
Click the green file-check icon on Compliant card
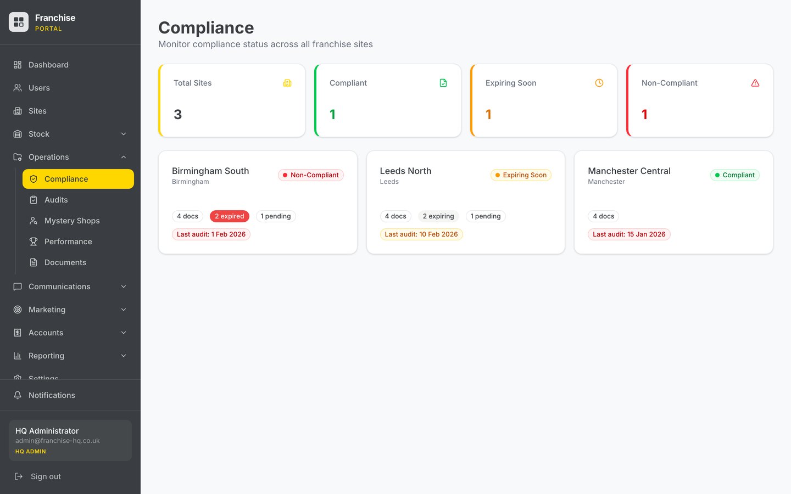point(443,83)
